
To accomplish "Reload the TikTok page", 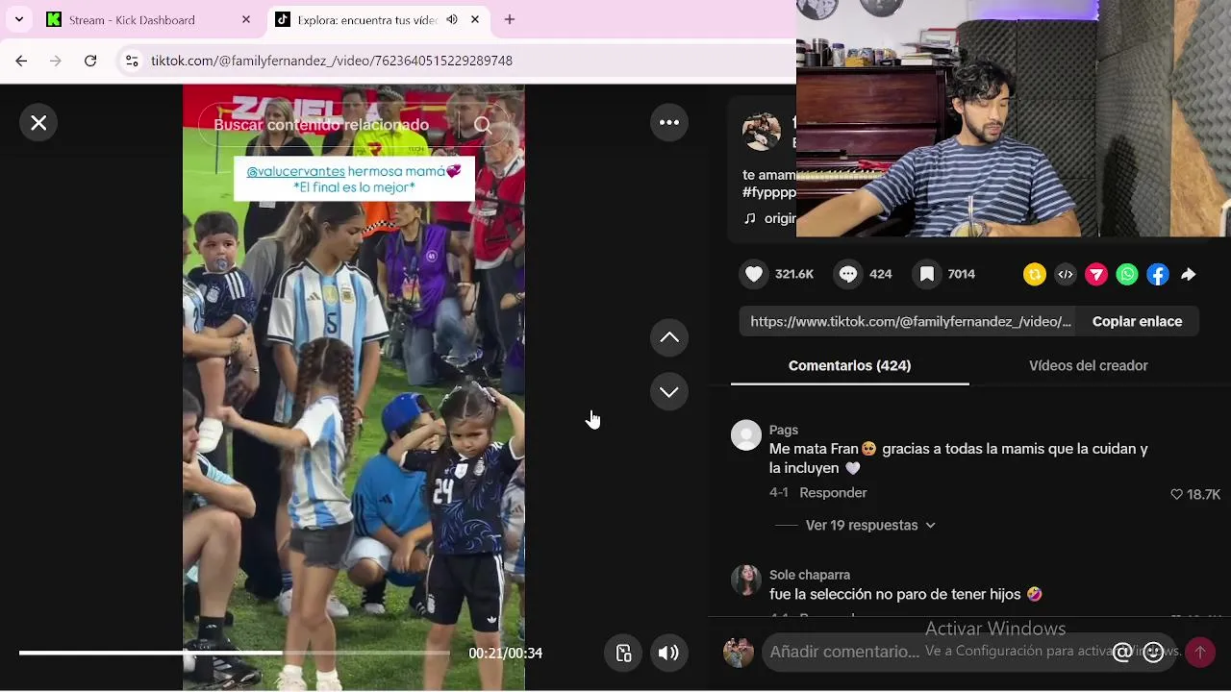I will coord(90,61).
